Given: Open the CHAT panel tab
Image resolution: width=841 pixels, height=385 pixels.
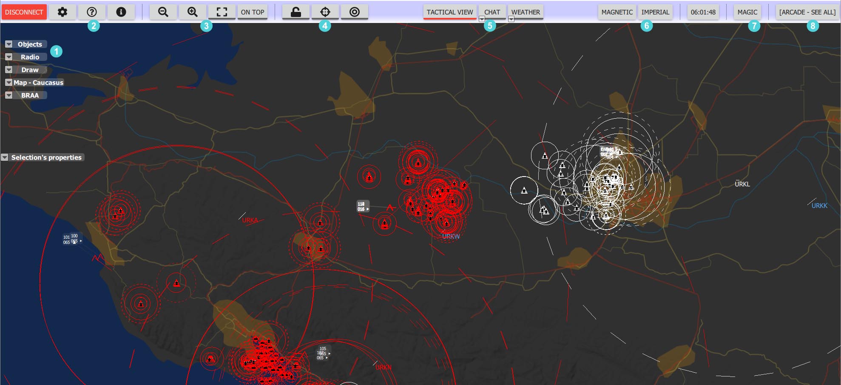Looking at the screenshot, I should [x=492, y=12].
